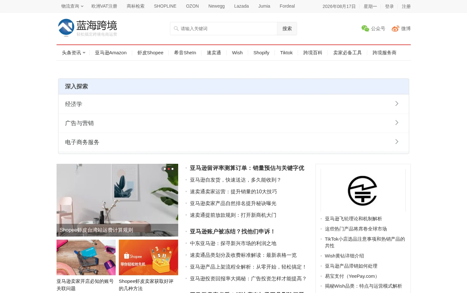Click the 注册 link
Image resolution: width=467 pixels, height=293 pixels.
[406, 6]
